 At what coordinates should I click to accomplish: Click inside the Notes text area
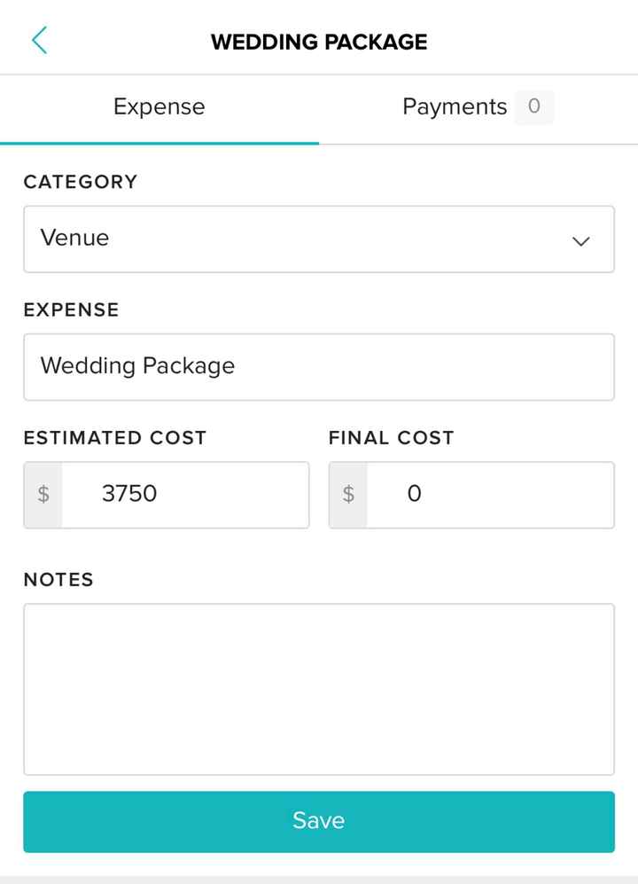[x=319, y=689]
